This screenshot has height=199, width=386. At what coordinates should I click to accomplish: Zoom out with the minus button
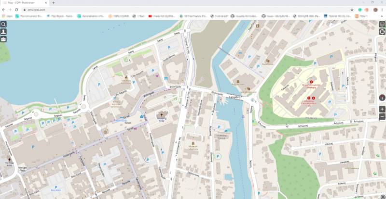(382, 117)
